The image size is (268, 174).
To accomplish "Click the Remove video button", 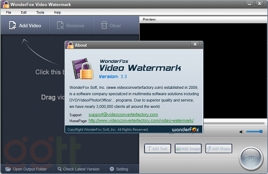I will coord(71,26).
